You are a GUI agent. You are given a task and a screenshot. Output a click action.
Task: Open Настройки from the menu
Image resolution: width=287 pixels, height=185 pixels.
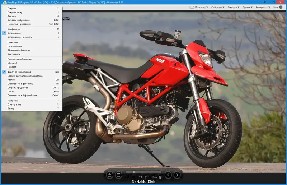(32, 101)
